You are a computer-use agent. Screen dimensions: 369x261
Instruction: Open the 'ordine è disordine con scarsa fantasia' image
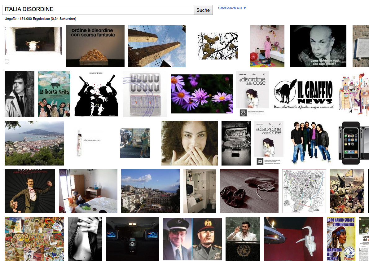click(95, 46)
